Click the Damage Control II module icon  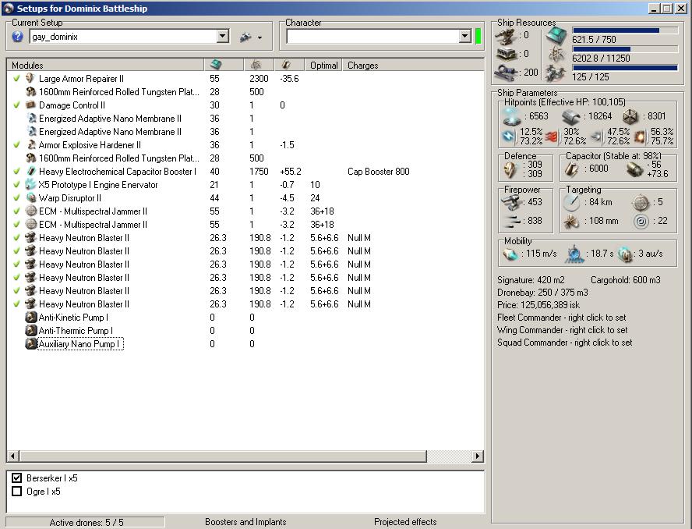[30, 105]
